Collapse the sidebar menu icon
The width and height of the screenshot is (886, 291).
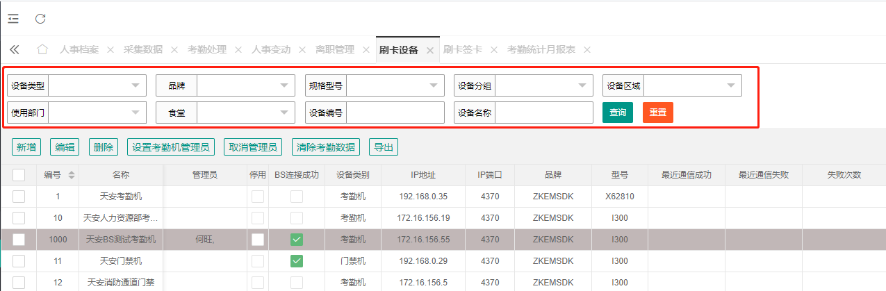tap(13, 19)
